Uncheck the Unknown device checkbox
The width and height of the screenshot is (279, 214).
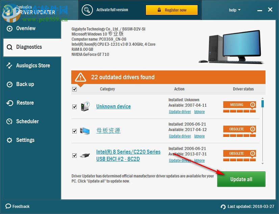coord(75,106)
